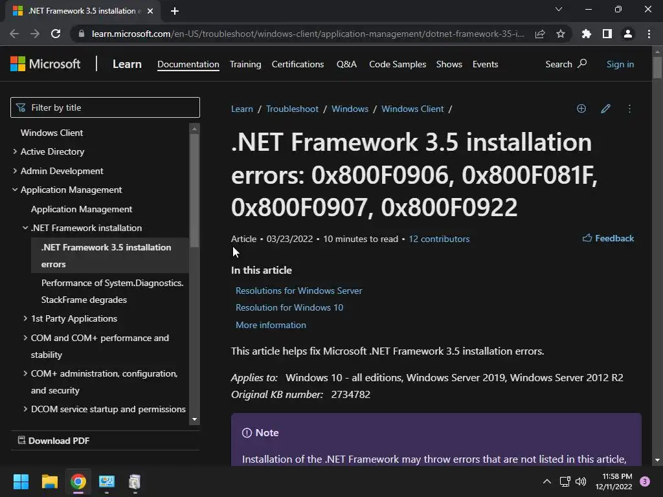
Task: Click the Chrome taskbar icon
Action: 78,481
